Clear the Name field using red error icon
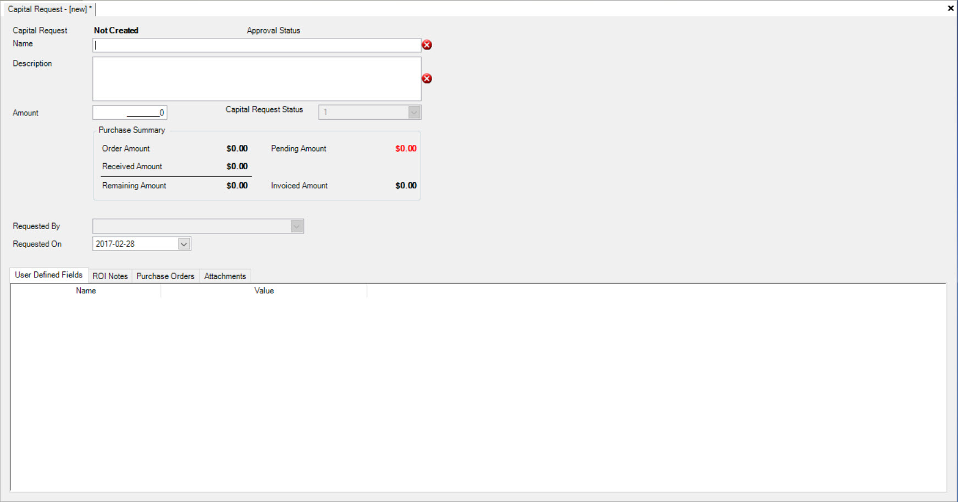This screenshot has width=958, height=502. pos(427,46)
